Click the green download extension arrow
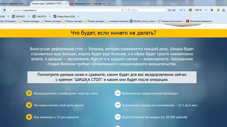The height and width of the screenshot is (127, 227). (x=218, y=10)
